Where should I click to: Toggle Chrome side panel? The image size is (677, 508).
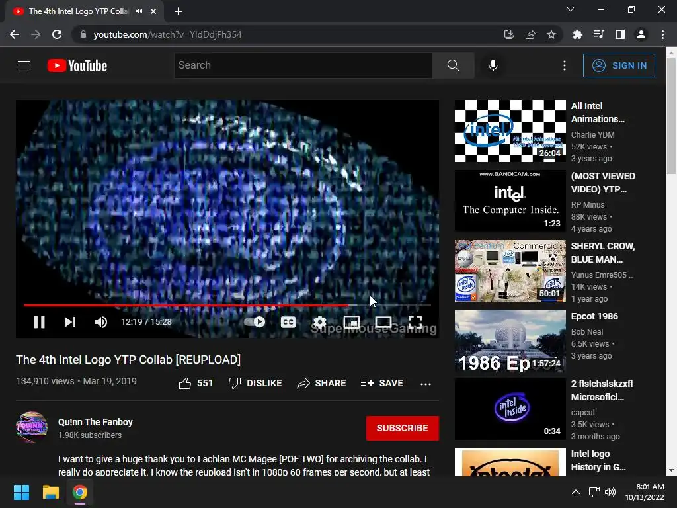point(620,34)
